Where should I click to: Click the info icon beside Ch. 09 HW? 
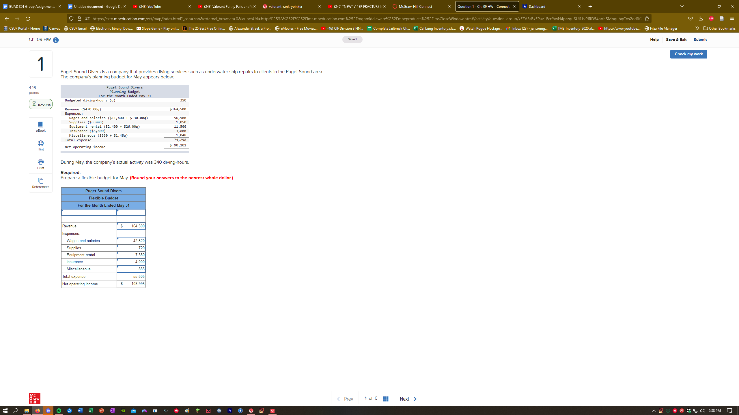56,40
